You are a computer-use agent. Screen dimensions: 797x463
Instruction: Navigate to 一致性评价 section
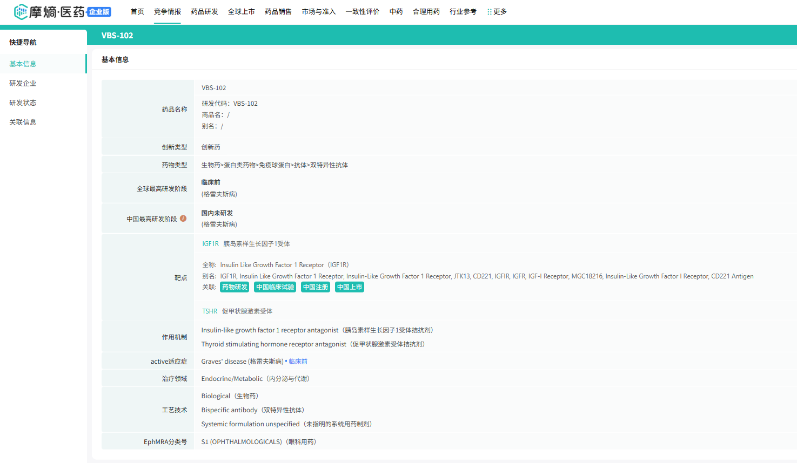click(x=362, y=11)
